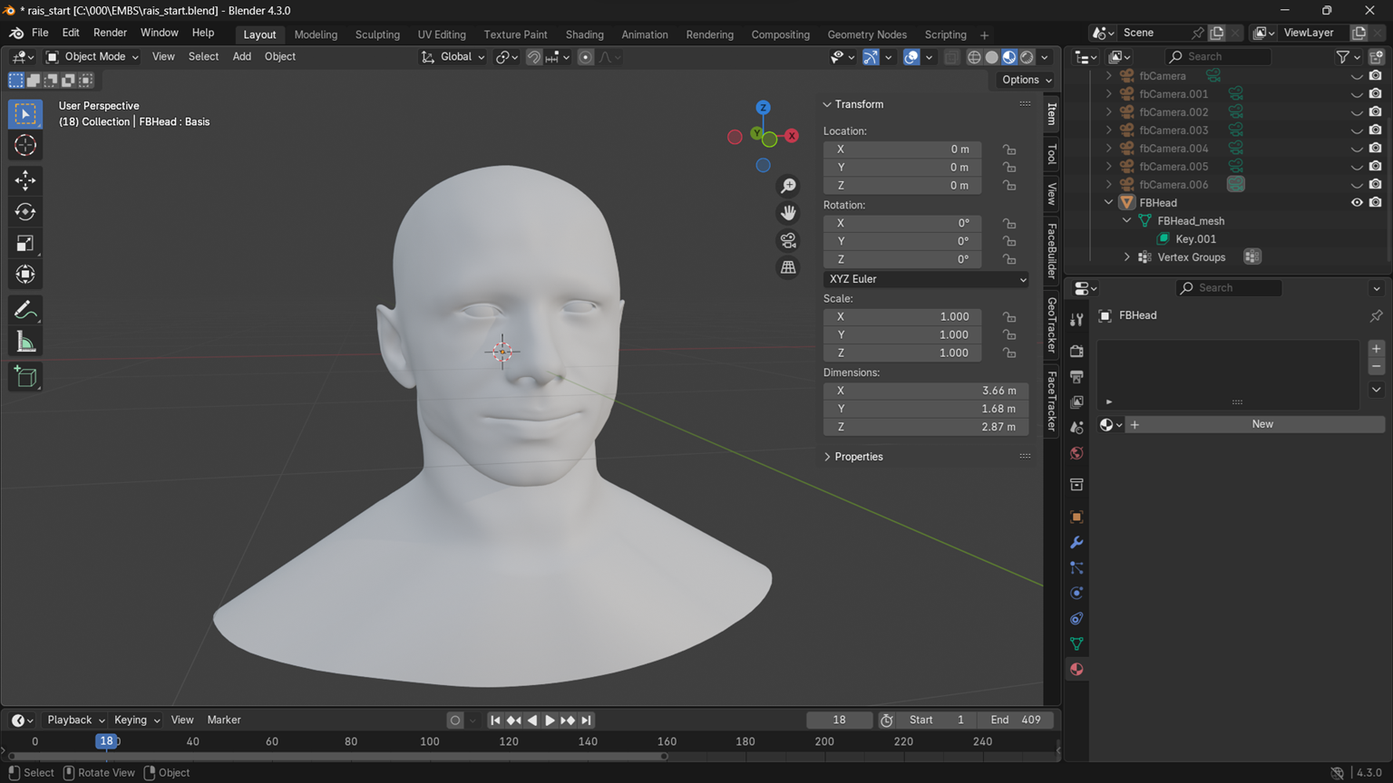The height and width of the screenshot is (783, 1393).
Task: Select the Scale tool
Action: pos(25,243)
